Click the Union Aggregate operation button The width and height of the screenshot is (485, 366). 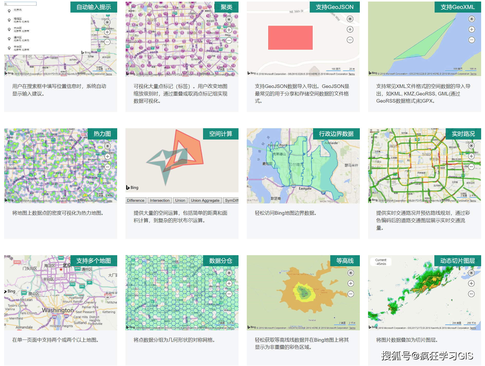205,200
